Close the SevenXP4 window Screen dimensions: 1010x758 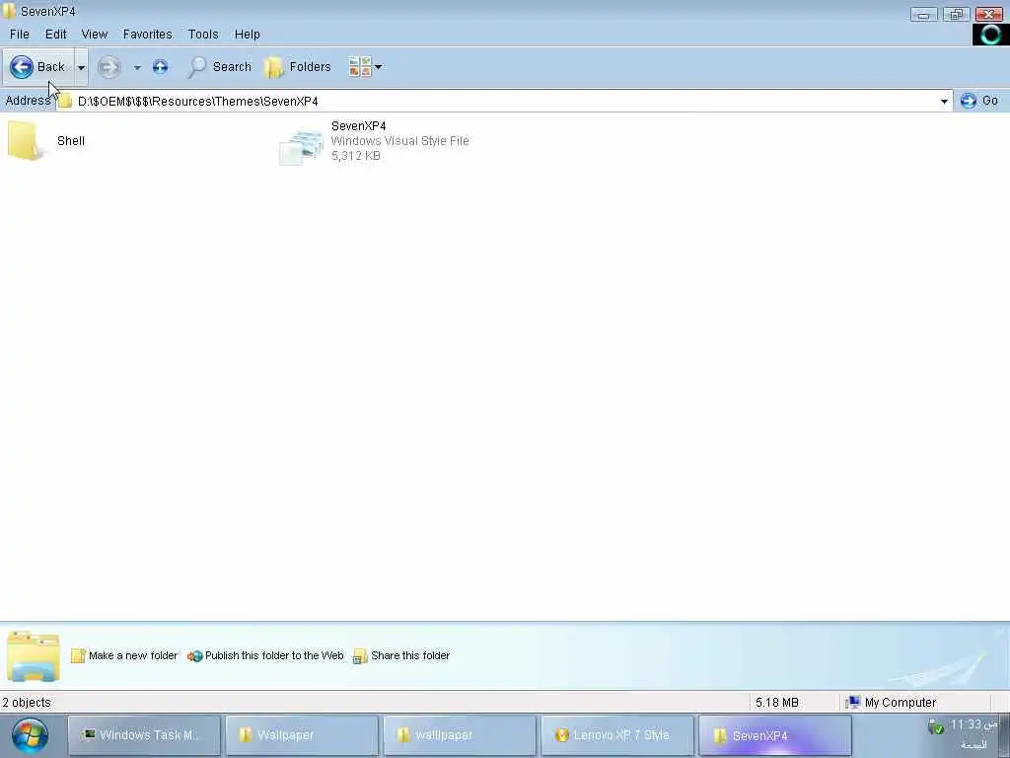click(x=988, y=14)
